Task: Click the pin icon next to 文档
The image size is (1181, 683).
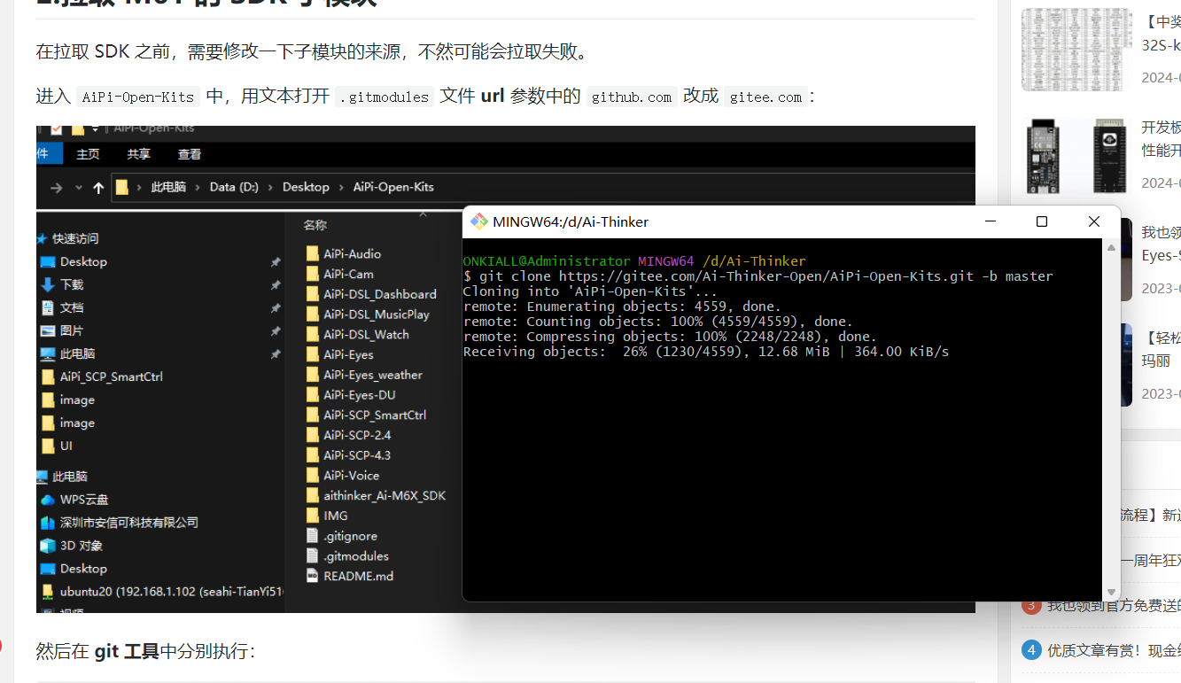Action: (x=276, y=307)
